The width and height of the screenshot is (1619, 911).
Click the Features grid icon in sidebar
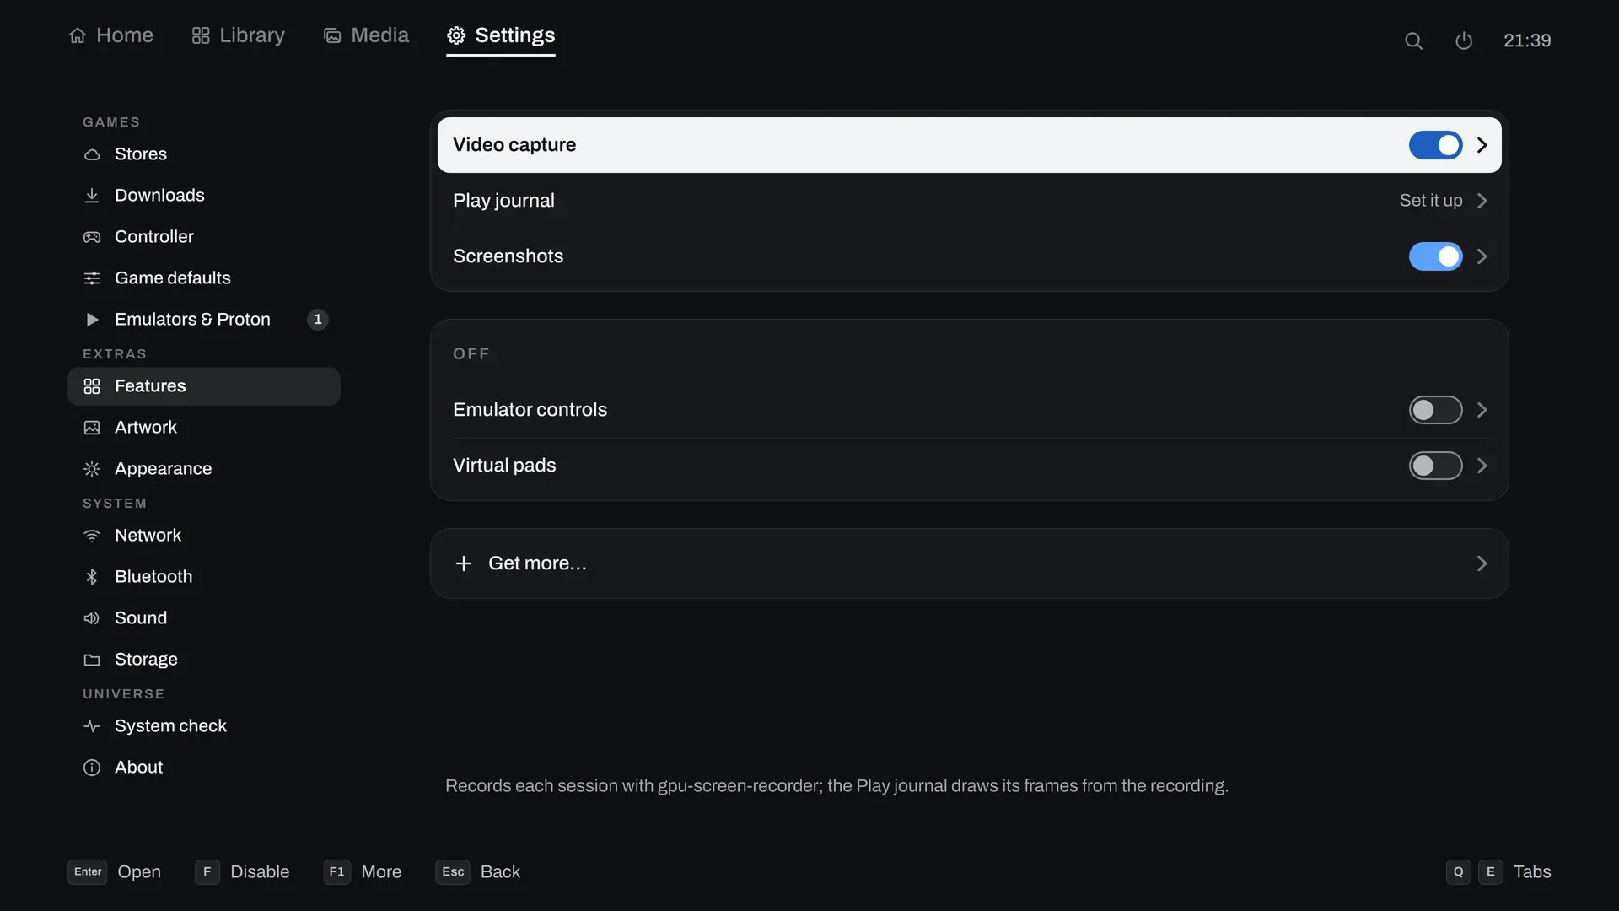click(92, 386)
